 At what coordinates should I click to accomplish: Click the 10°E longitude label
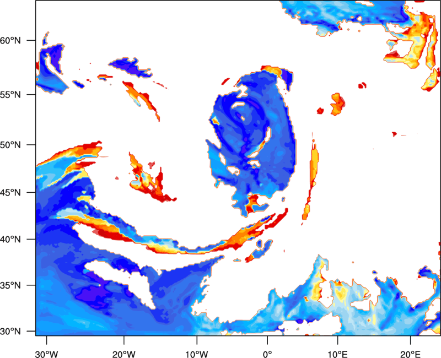pyautogui.click(x=337, y=354)
